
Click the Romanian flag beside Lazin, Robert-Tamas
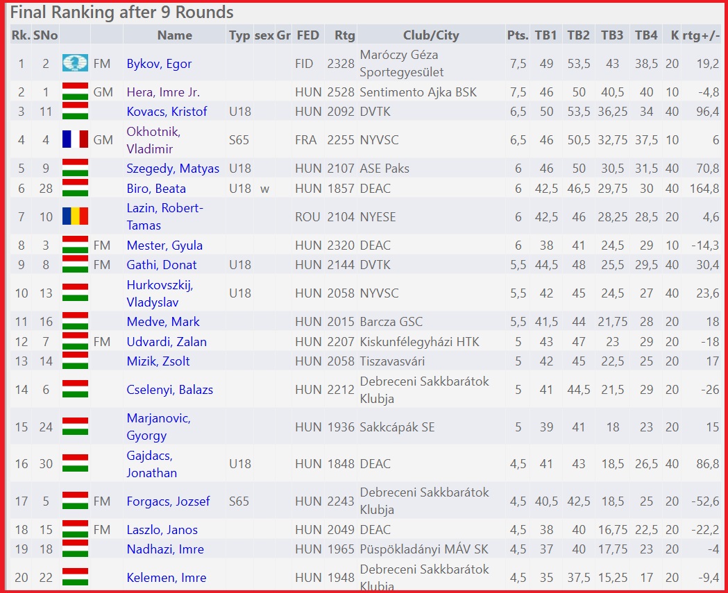pos(75,217)
